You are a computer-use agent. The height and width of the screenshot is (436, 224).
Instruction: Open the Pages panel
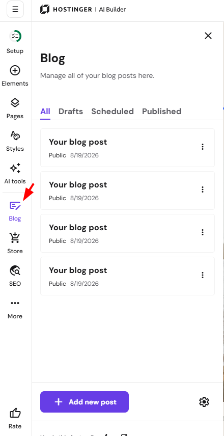(15, 103)
